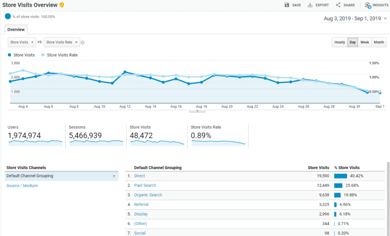This screenshot has width=390, height=236.
Task: Click the Store Visits sparkline thumbnail
Action: click(x=157, y=143)
